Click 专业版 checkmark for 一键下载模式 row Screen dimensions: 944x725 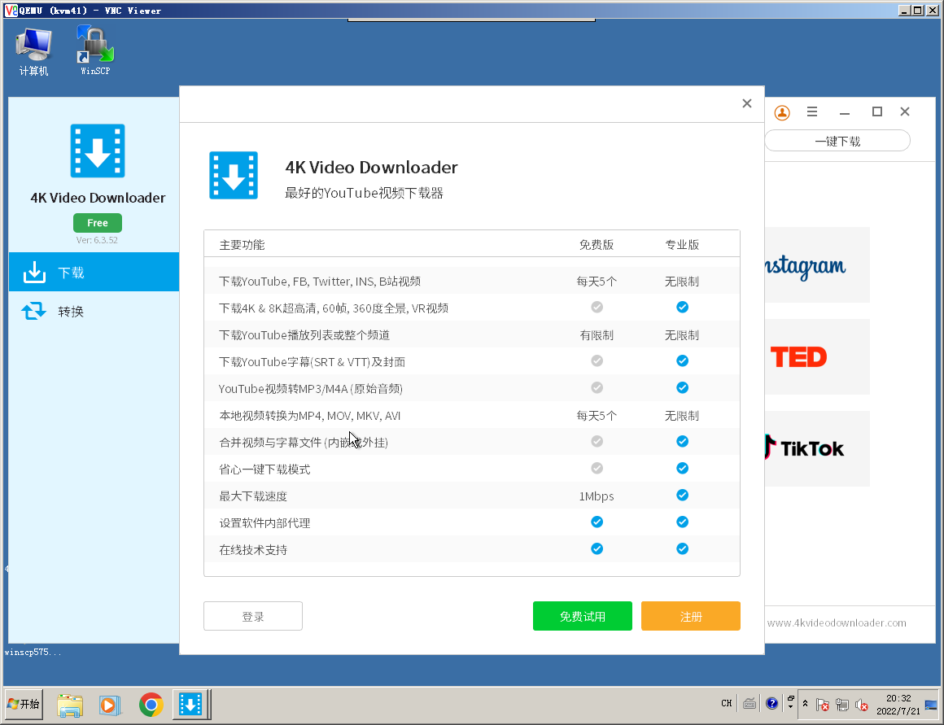point(682,468)
